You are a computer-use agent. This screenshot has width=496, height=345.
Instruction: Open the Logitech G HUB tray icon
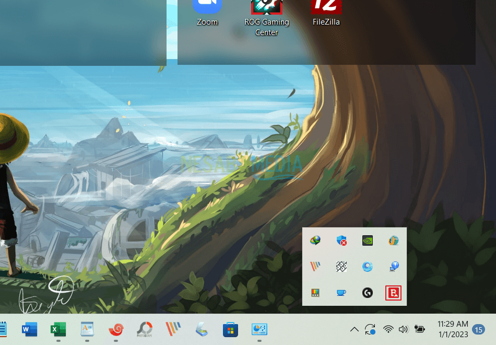pos(367,292)
